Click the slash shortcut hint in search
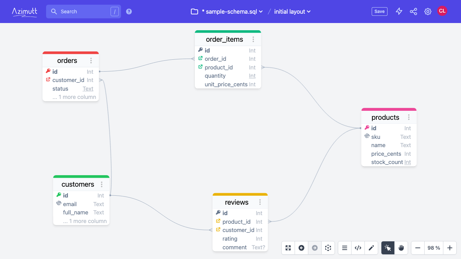461x259 pixels. (115, 12)
